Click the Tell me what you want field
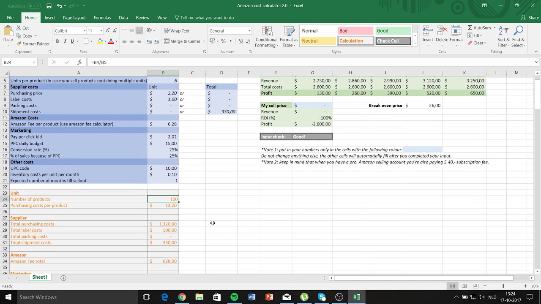The height and width of the screenshot is (304, 541). [204, 18]
